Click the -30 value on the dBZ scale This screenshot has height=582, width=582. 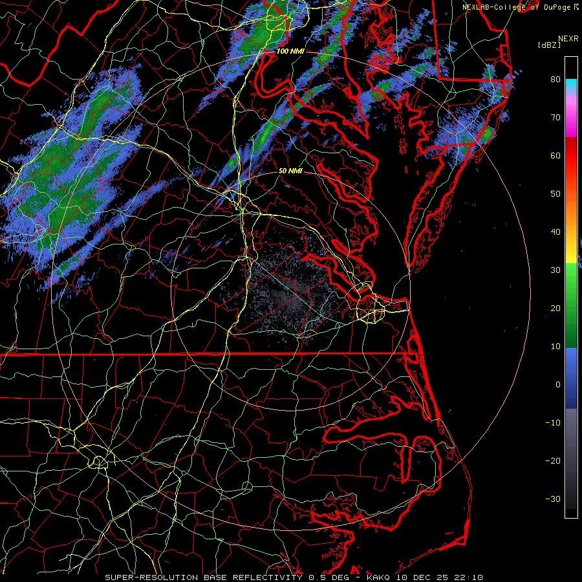click(553, 499)
